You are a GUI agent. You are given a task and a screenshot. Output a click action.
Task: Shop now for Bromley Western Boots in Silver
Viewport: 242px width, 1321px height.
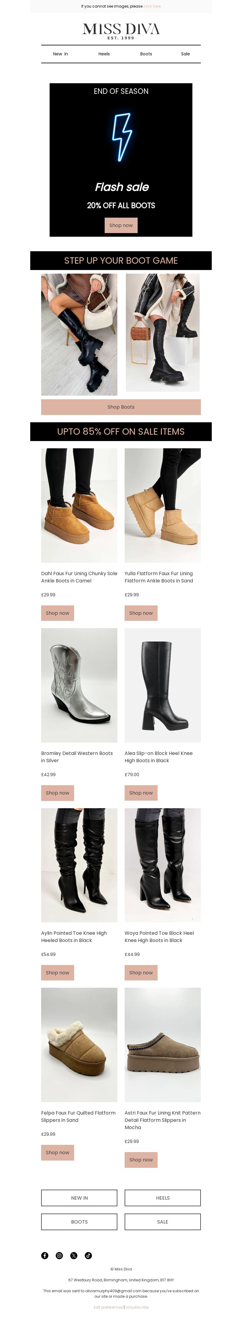pos(57,793)
